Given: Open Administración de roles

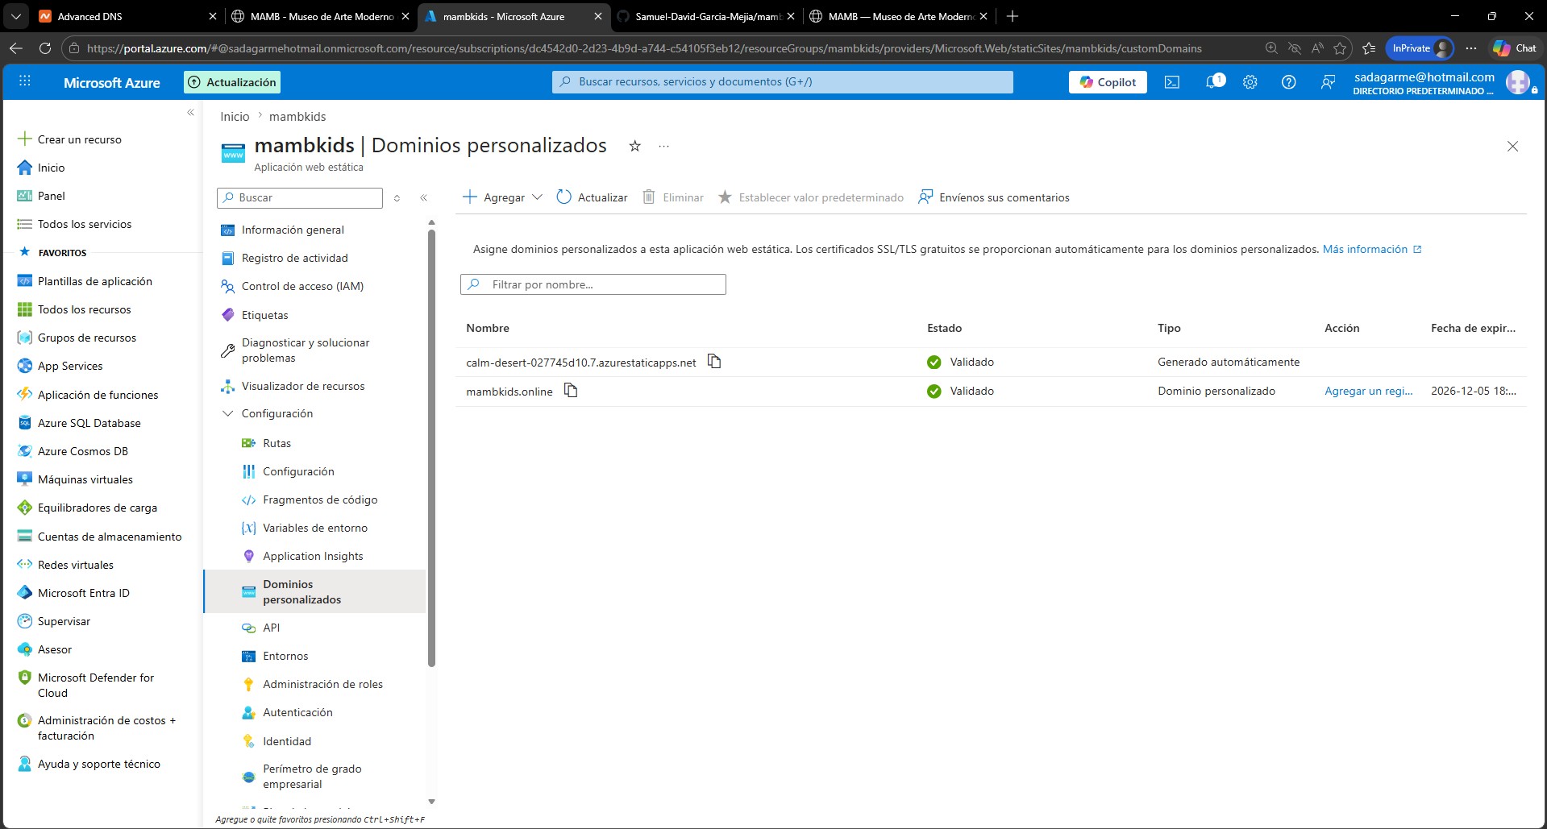Looking at the screenshot, I should point(322,684).
